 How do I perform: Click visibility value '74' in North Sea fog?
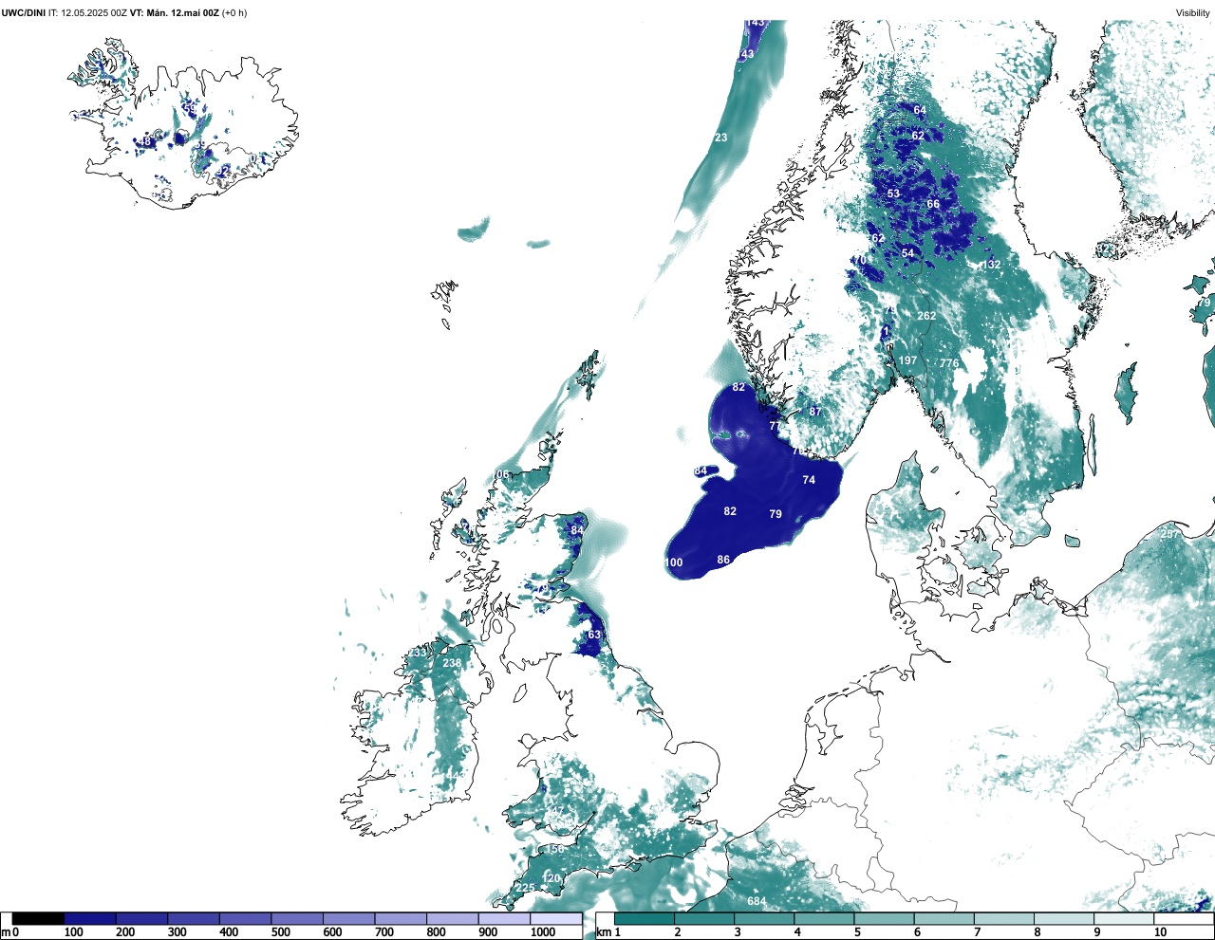pyautogui.click(x=809, y=480)
